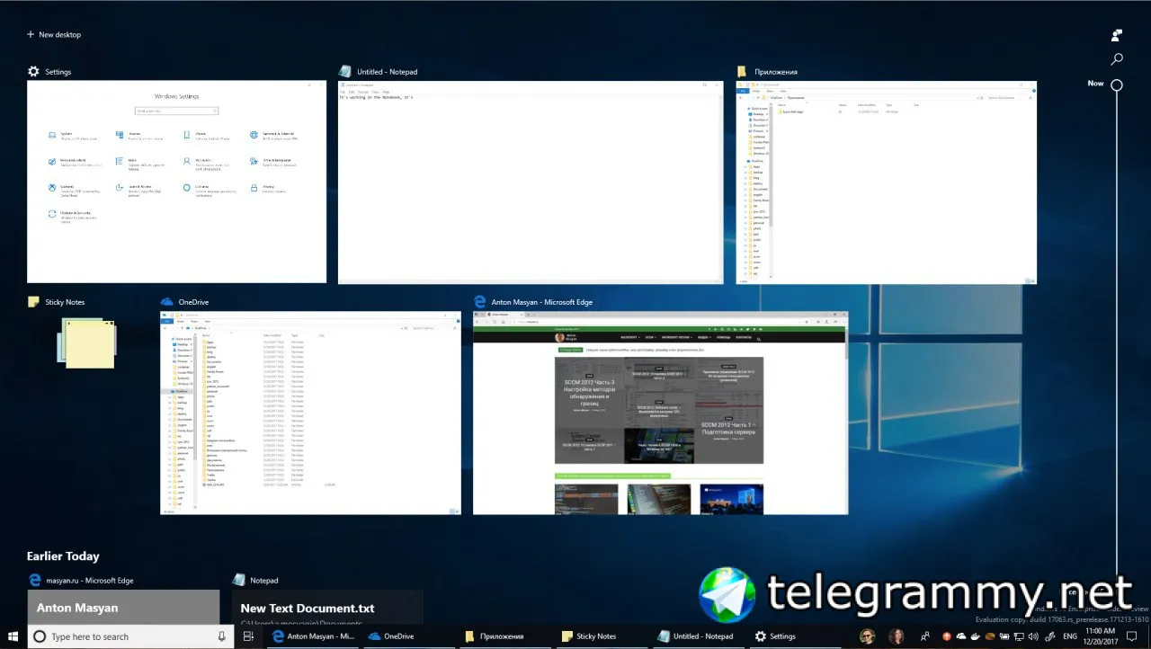The width and height of the screenshot is (1151, 649).
Task: Click the microphone icon in the search box
Action: pyautogui.click(x=221, y=636)
